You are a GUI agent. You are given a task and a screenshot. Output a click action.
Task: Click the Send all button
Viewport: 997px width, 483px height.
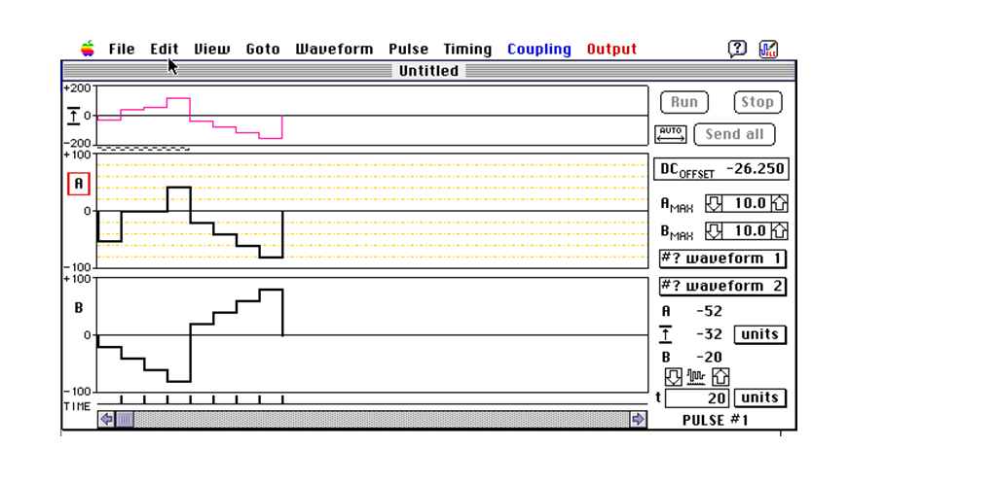coord(734,134)
